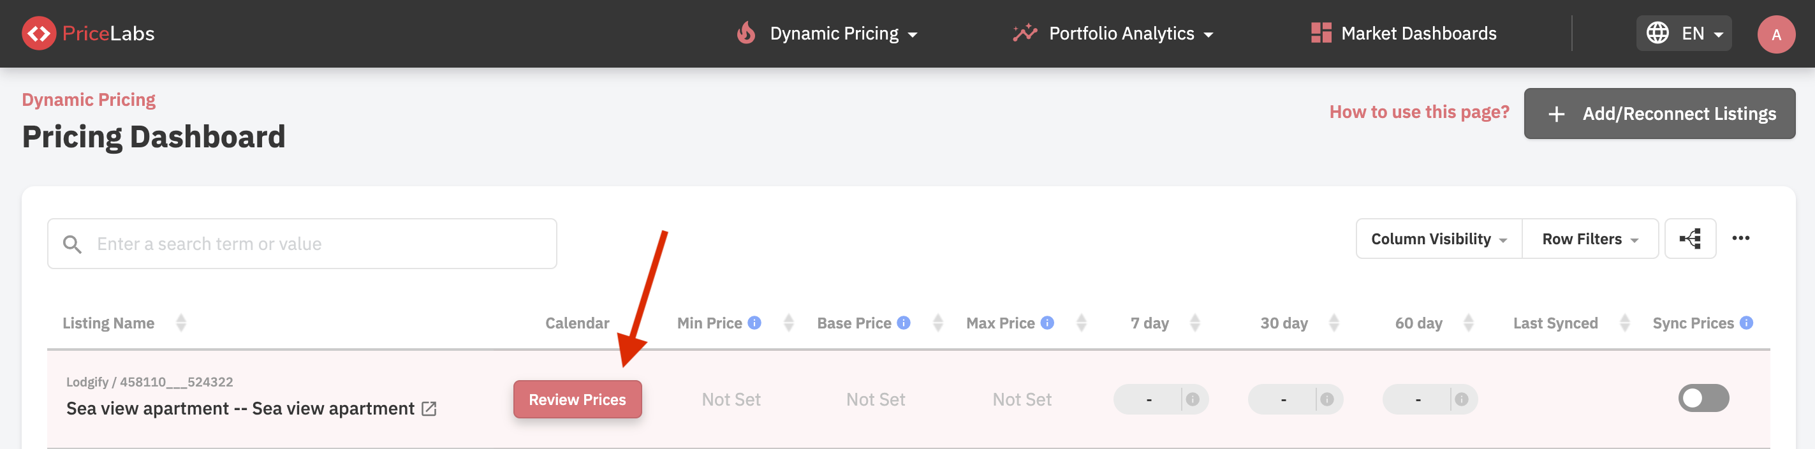Expand the Column Visibility dropdown
The width and height of the screenshot is (1815, 449).
(1438, 240)
